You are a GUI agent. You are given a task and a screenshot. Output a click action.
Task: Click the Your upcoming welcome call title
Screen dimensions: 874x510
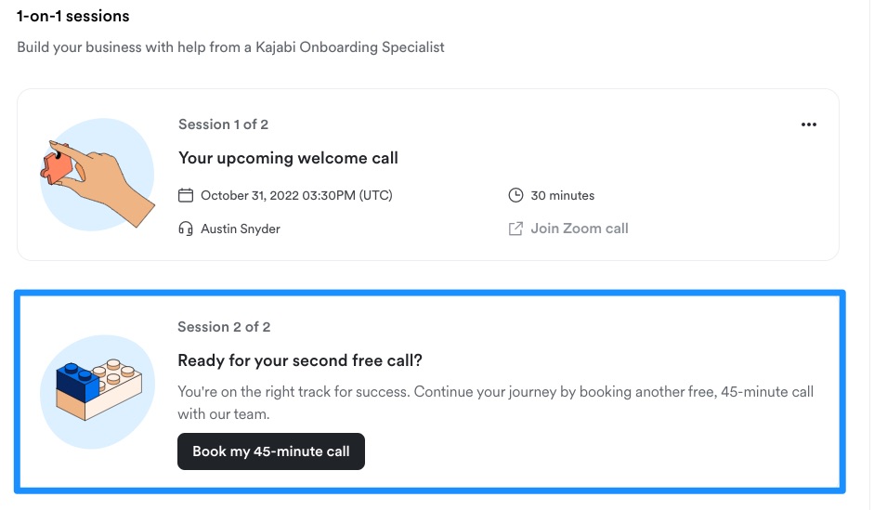click(288, 158)
